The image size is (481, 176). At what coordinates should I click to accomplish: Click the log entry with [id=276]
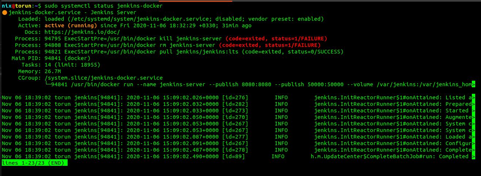(238, 98)
